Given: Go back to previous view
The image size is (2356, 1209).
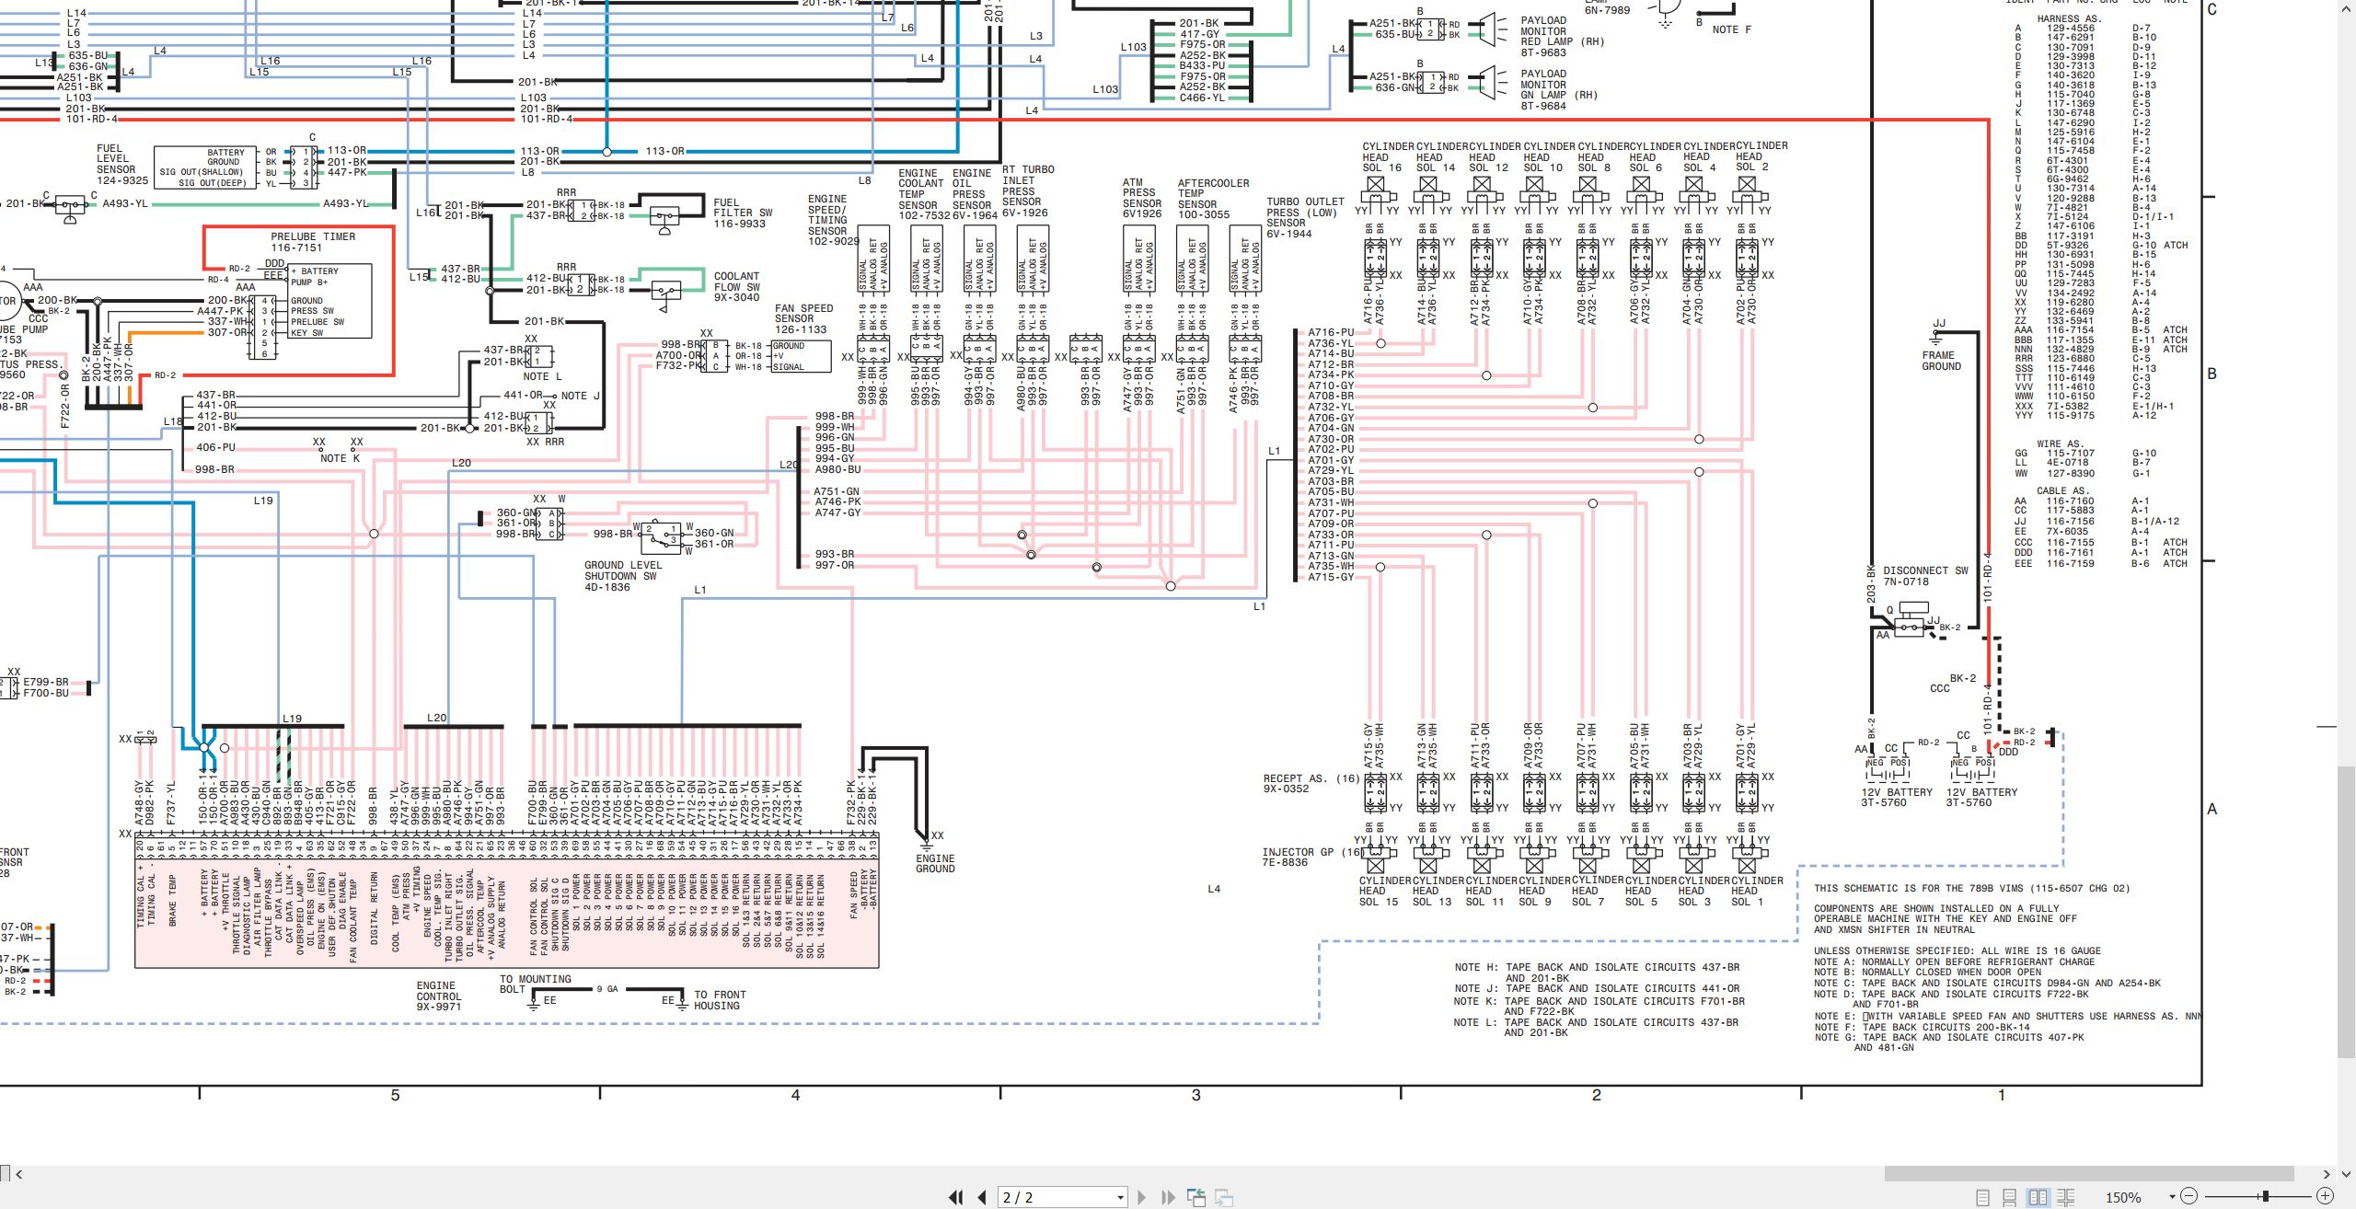Looking at the screenshot, I should [x=1196, y=1197].
